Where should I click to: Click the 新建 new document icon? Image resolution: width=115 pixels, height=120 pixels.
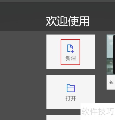[x=71, y=49]
